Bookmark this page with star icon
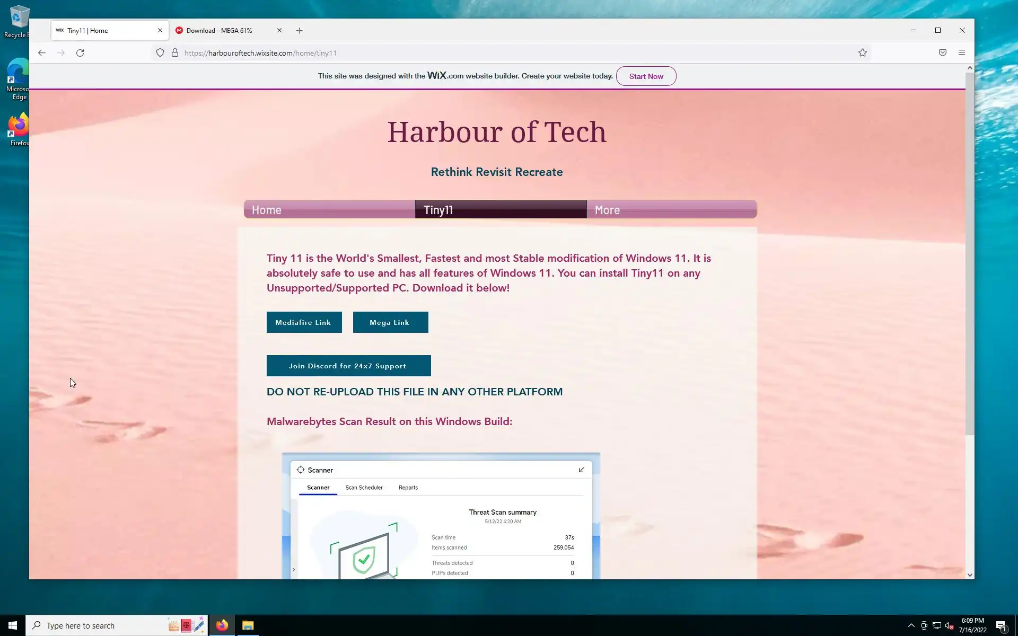 click(862, 53)
